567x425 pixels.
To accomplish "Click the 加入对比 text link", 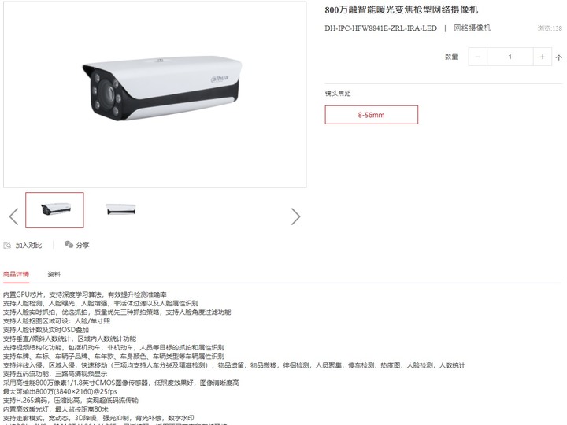I will click(28, 246).
